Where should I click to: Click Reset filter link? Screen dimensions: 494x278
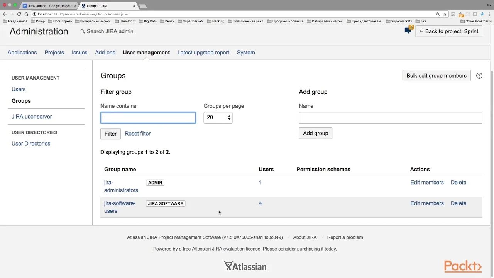tap(137, 134)
